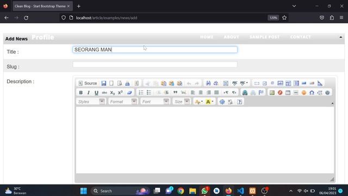Screen dimensions: 348x196
Task: Reload the page
Action: click(x=26, y=18)
